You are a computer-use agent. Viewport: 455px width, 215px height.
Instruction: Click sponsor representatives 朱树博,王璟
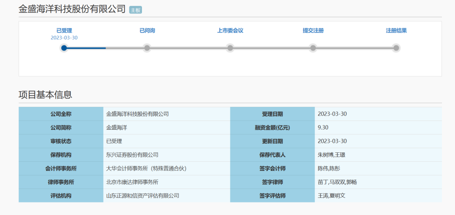[332, 155]
